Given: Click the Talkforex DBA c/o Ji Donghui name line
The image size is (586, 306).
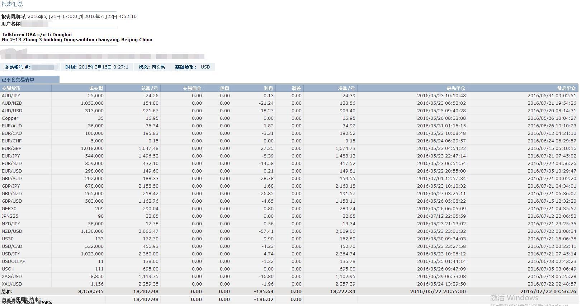Looking at the screenshot, I should coord(37,34).
